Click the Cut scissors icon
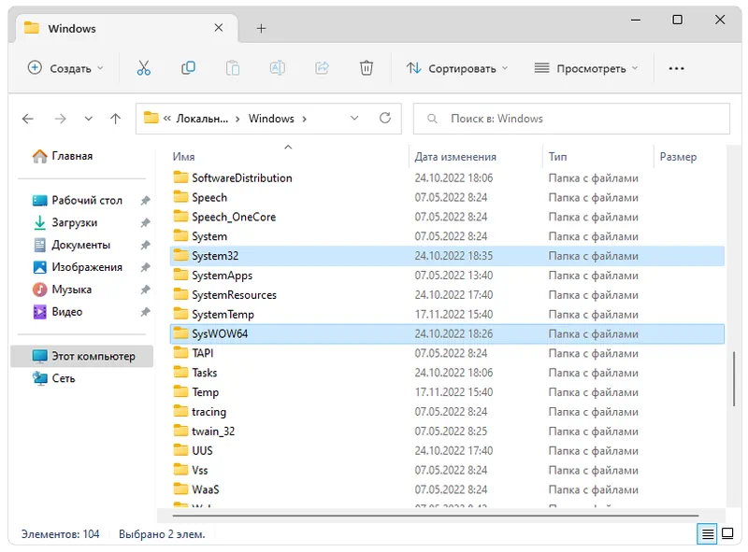 [x=144, y=68]
